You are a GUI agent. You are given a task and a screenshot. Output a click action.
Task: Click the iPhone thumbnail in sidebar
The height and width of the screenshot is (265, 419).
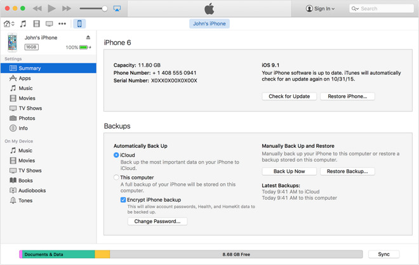pos(12,42)
